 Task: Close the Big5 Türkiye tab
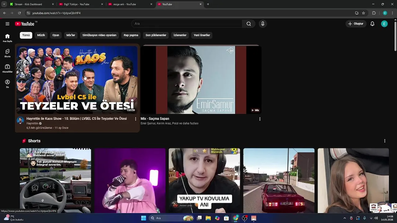pyautogui.click(x=102, y=4)
